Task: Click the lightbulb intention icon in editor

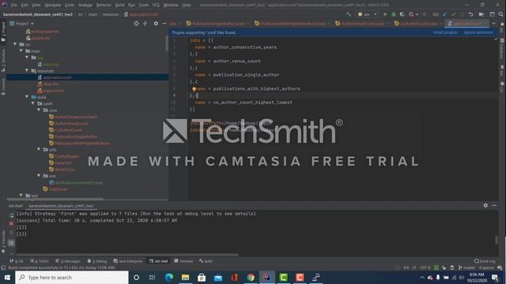Action: tap(194, 89)
